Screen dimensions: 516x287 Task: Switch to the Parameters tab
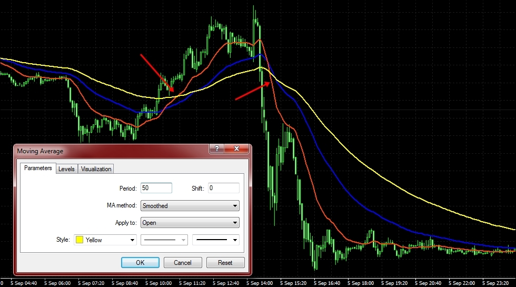tap(38, 168)
